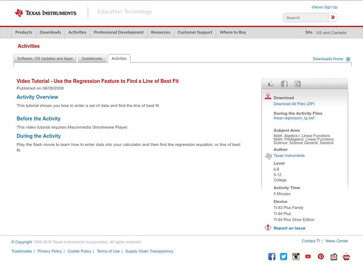Open the footer red tube icon
This screenshot has height=266, width=363.
[346, 256]
